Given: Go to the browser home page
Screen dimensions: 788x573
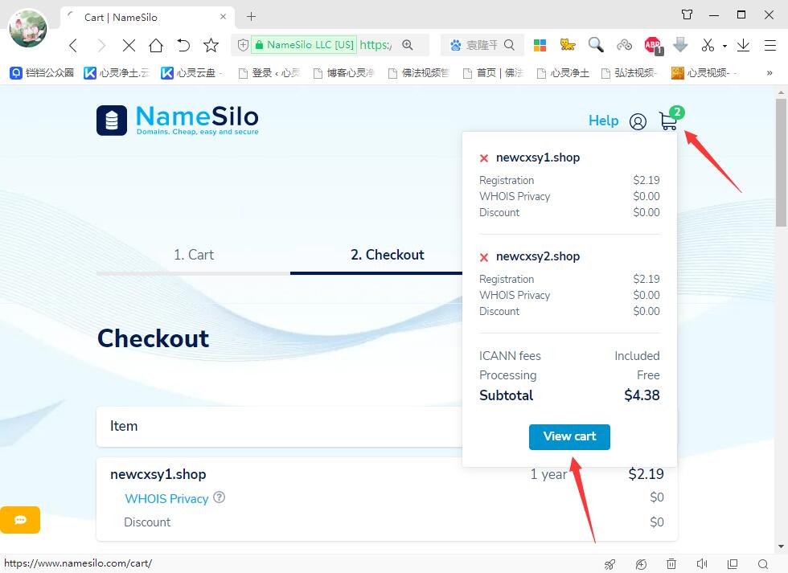Looking at the screenshot, I should click(156, 46).
